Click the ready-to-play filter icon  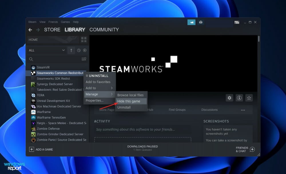85,50
